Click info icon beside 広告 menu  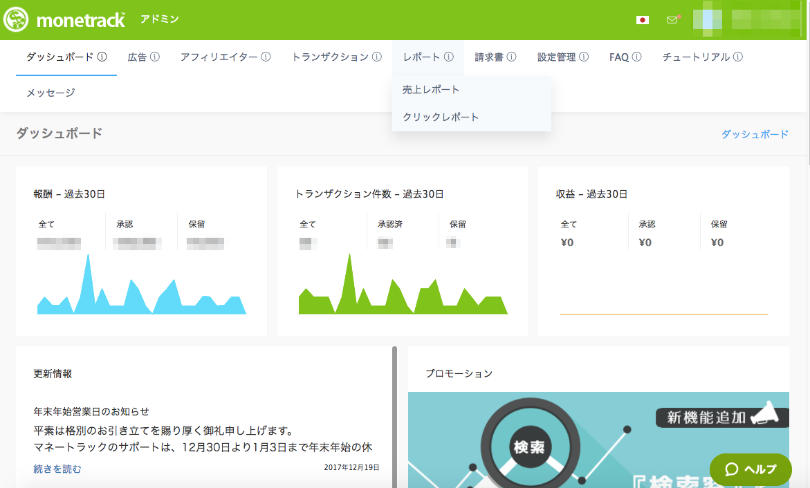click(155, 57)
